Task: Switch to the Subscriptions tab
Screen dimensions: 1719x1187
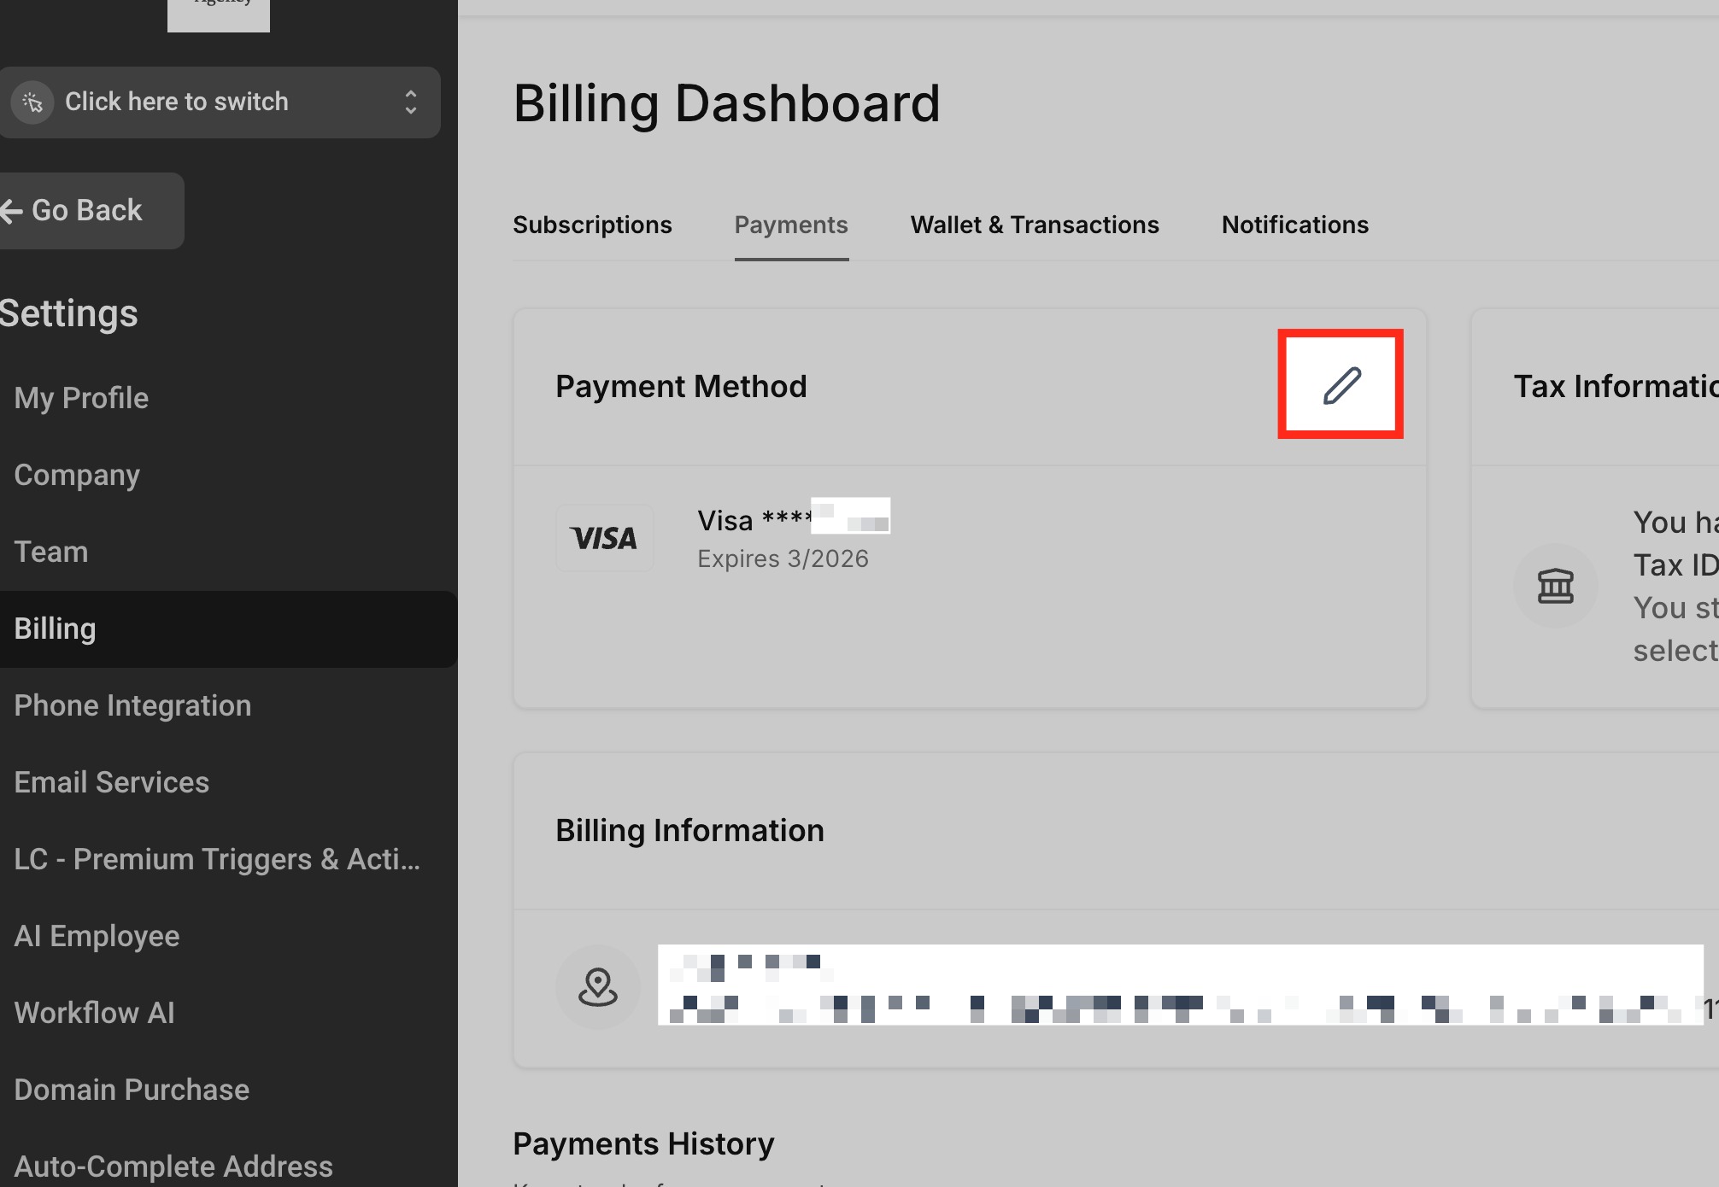Action: tap(592, 225)
